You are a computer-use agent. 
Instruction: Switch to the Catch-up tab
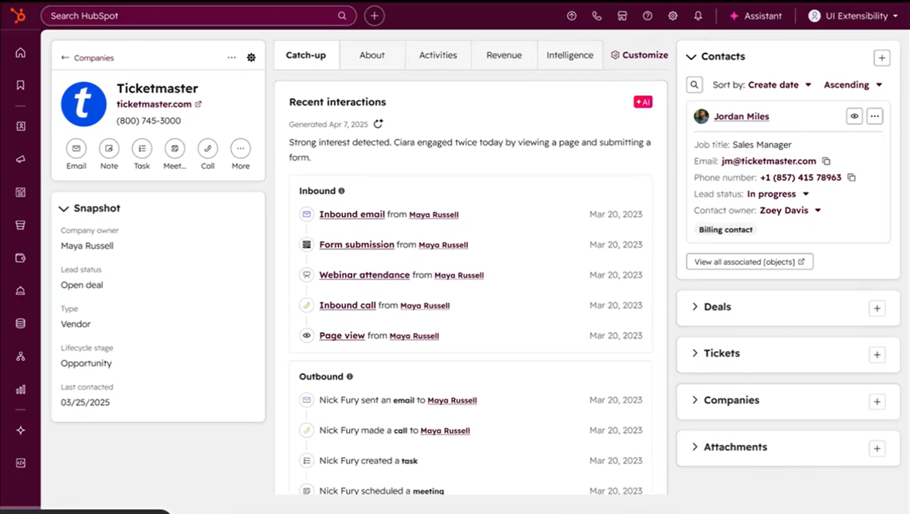pyautogui.click(x=306, y=55)
